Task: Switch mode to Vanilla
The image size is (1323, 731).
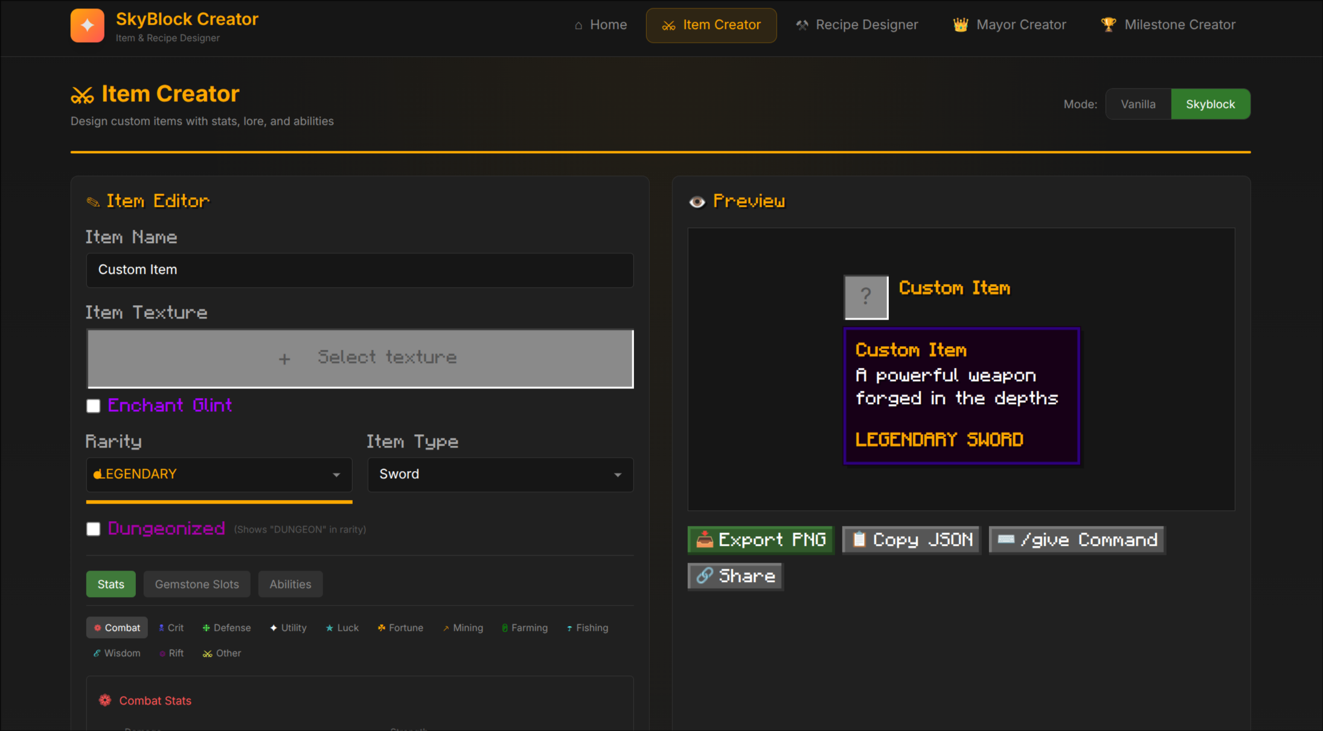Action: tap(1138, 104)
